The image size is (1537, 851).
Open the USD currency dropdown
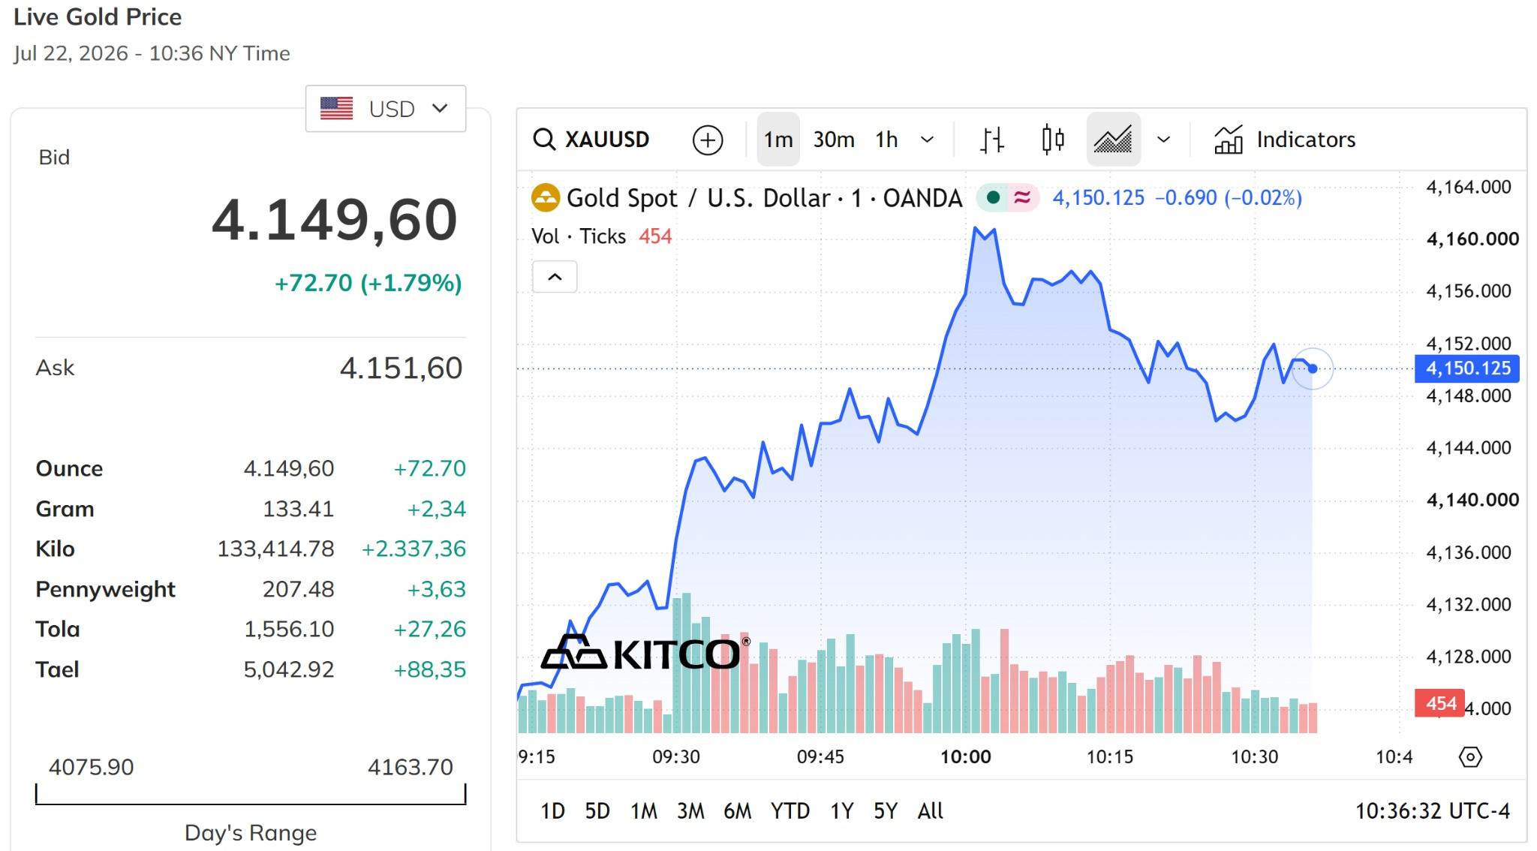pos(386,109)
